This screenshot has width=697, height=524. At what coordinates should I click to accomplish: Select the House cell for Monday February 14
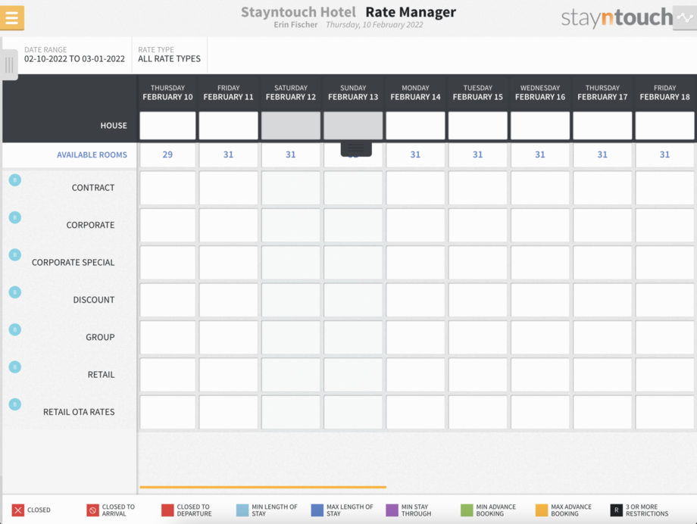coord(415,126)
